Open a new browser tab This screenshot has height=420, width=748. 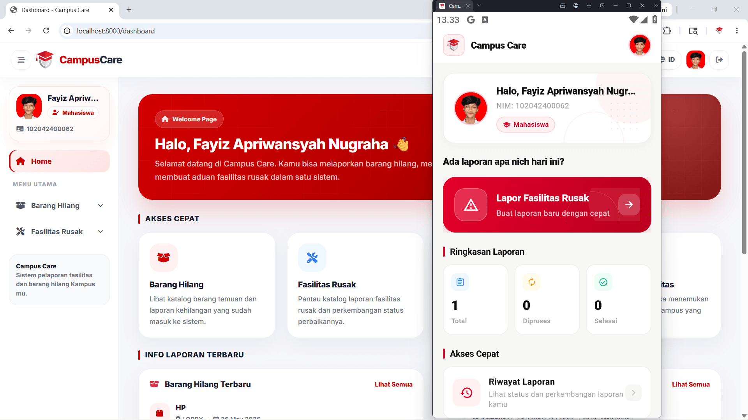pos(129,10)
